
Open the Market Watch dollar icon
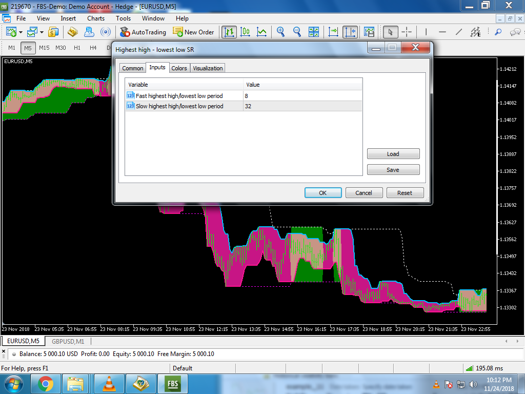(x=53, y=32)
